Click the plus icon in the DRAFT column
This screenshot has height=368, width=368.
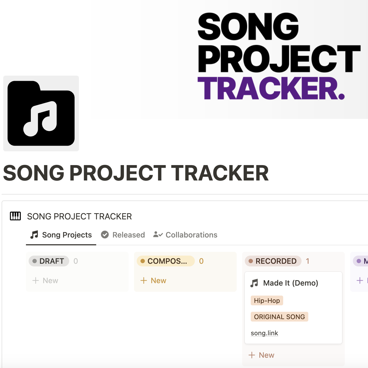pyautogui.click(x=35, y=280)
